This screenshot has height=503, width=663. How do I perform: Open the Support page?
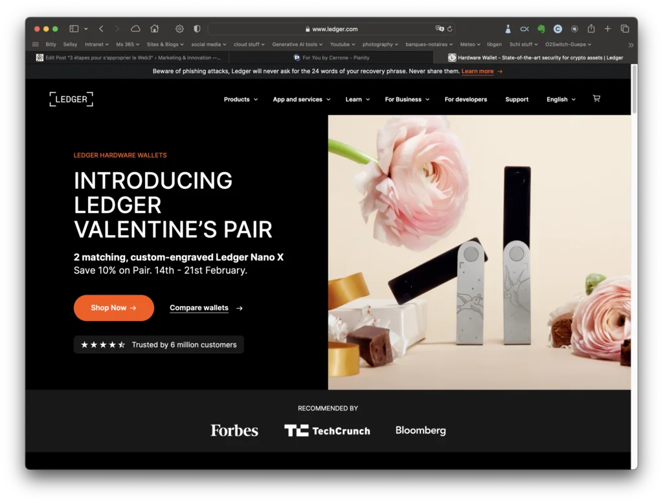pyautogui.click(x=517, y=99)
